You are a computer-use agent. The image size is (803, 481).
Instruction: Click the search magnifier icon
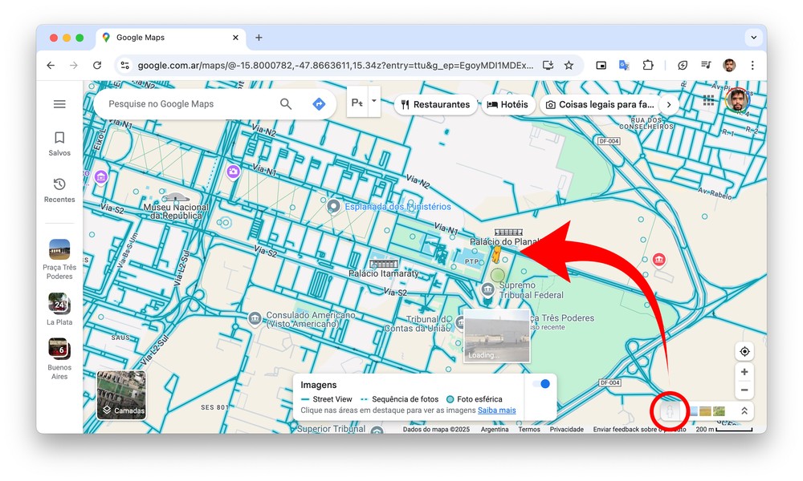tap(286, 104)
